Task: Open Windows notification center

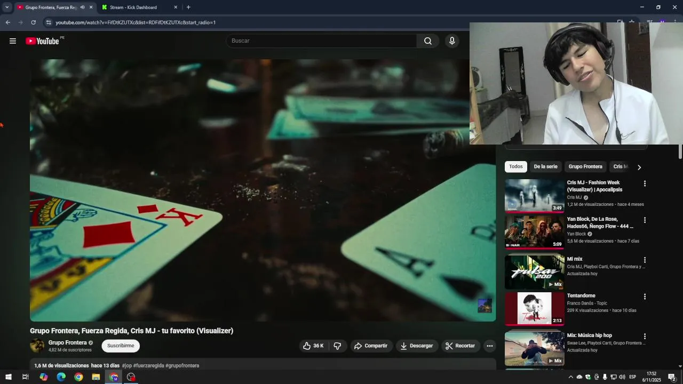Action: coord(673,377)
